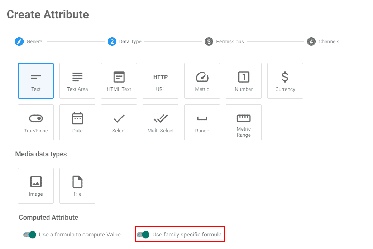Choose the Text Area data type
Image resolution: width=373 pixels, height=249 pixels.
tap(77, 81)
